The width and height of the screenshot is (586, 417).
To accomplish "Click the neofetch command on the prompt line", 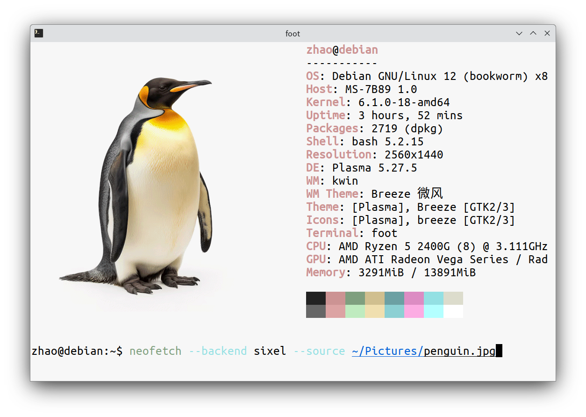I will 155,351.
